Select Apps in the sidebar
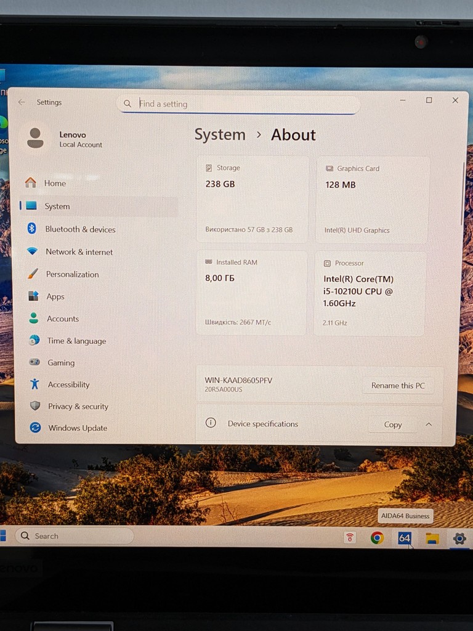 click(x=98, y=296)
